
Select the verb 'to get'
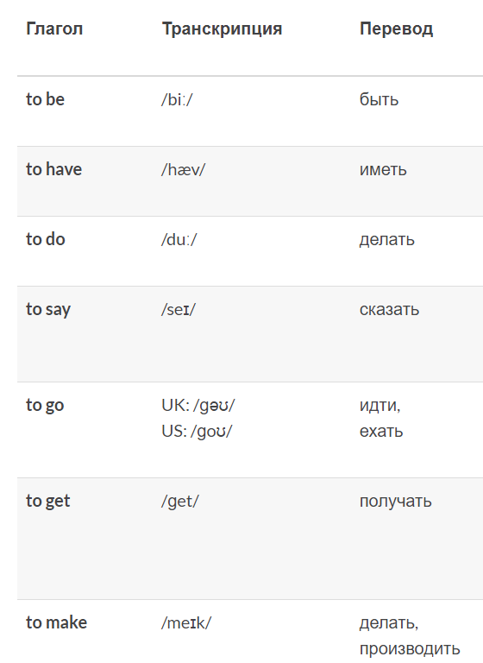pos(47,501)
